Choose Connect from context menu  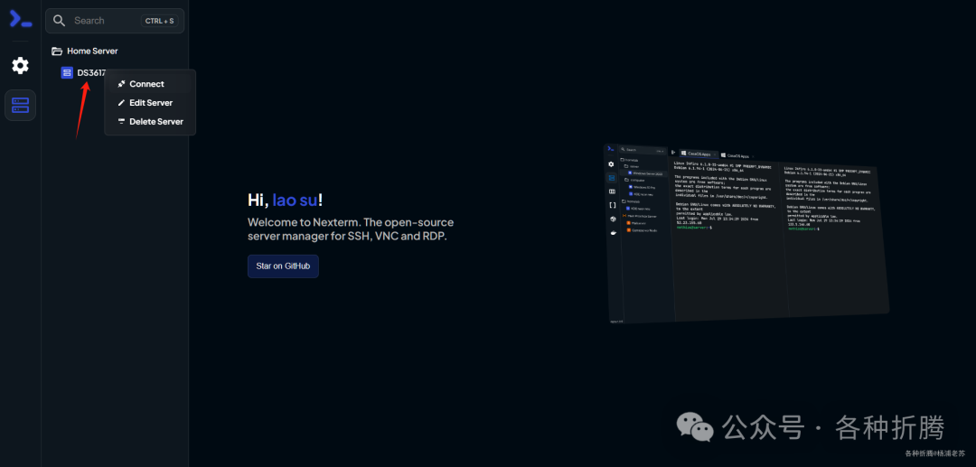[150, 84]
